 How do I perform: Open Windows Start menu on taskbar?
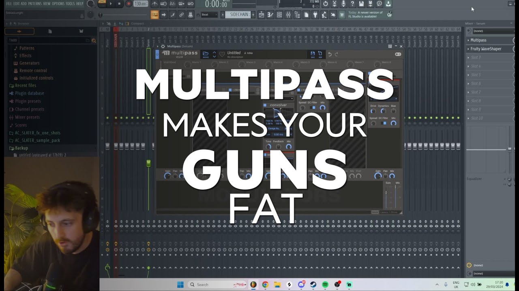[180, 285]
